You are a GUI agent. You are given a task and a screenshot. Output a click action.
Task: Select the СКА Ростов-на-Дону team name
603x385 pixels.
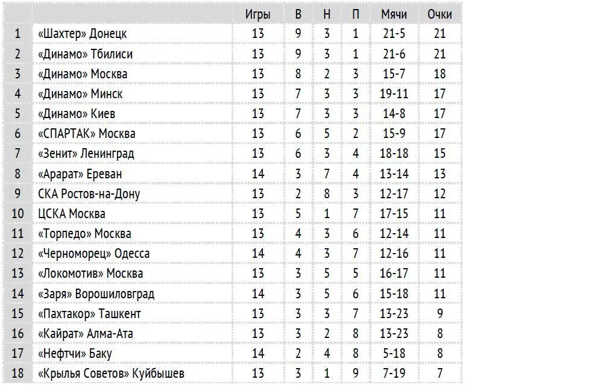(89, 194)
